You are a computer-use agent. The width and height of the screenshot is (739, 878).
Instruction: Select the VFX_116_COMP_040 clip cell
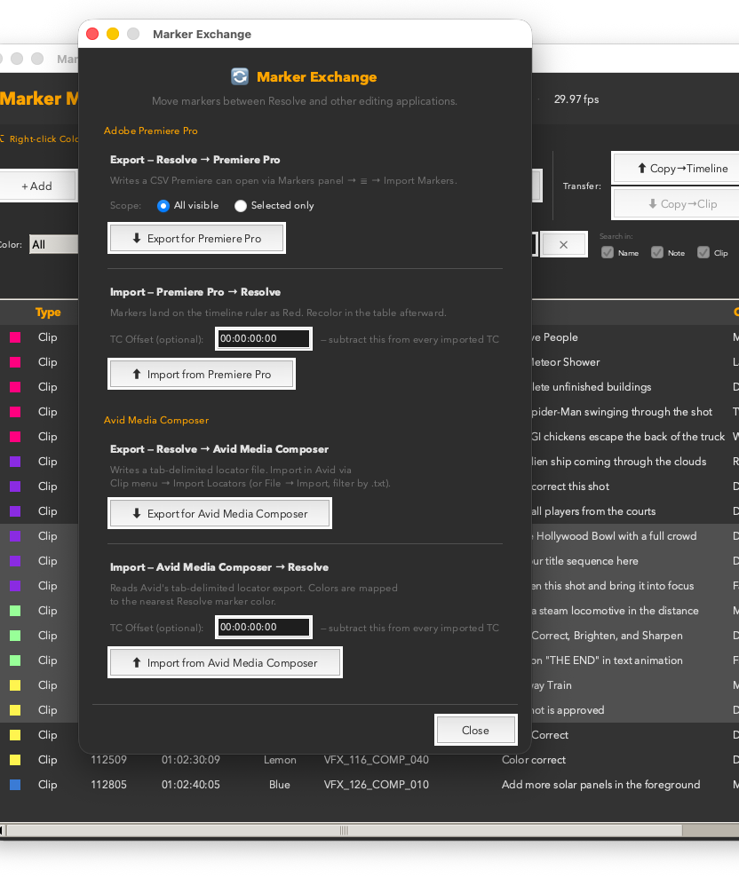pyautogui.click(x=376, y=760)
